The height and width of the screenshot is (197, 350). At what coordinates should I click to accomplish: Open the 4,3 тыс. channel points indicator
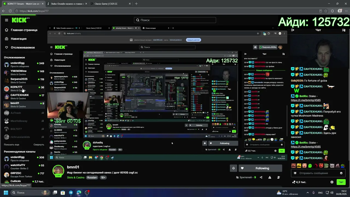point(299,182)
